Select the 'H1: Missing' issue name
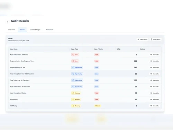 click(13, 106)
